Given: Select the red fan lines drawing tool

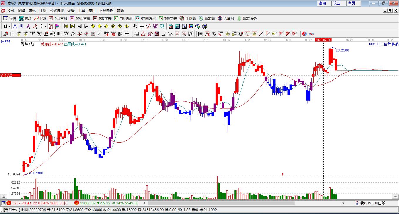Looking at the screenshot, I should 143,34.
